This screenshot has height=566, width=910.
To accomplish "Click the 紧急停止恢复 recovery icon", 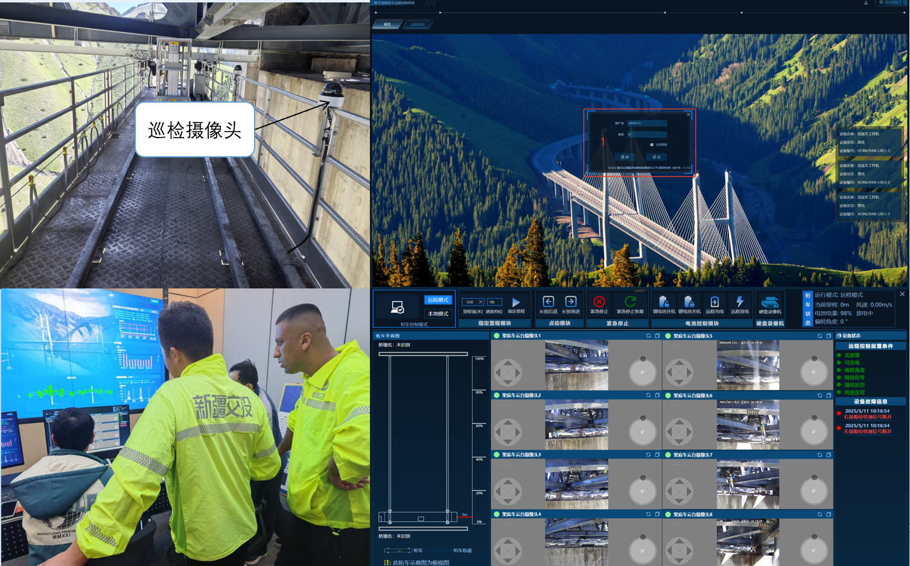I will click(630, 302).
